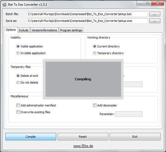Click the Batch file path input field
The width and height of the screenshot is (166, 152).
[x=87, y=14]
